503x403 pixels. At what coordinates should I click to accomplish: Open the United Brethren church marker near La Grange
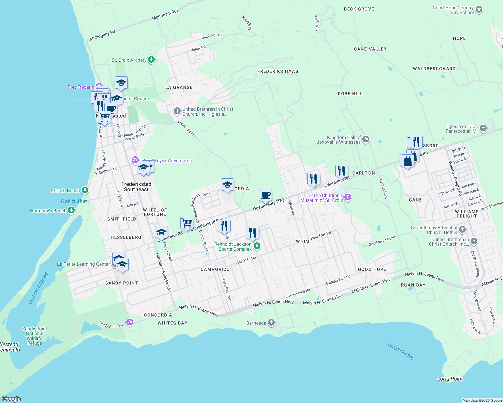[x=177, y=111]
